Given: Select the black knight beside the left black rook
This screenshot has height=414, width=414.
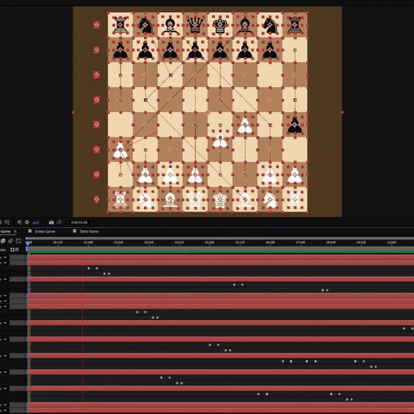Looking at the screenshot, I should pyautogui.click(x=145, y=25).
